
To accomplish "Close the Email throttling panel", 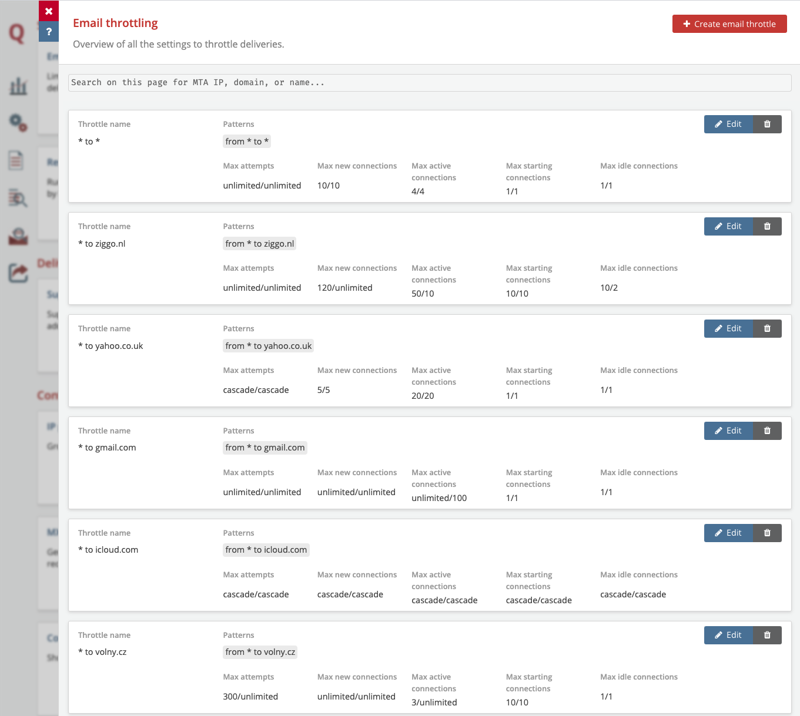I will (49, 11).
